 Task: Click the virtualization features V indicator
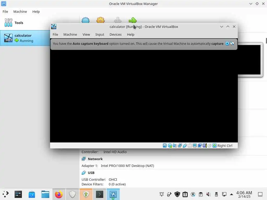coord(204,146)
